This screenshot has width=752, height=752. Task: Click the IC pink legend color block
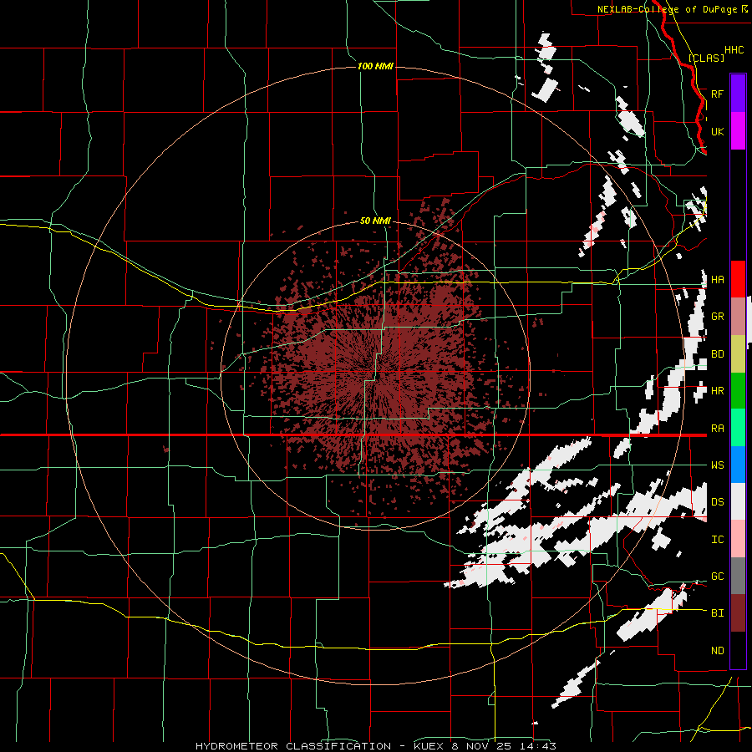(x=738, y=539)
